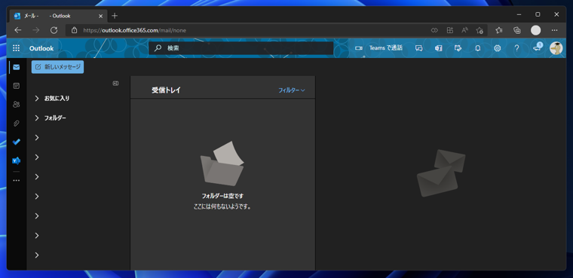The height and width of the screenshot is (278, 573).
Task: Open the OneNote feed icon in header
Action: [439, 48]
